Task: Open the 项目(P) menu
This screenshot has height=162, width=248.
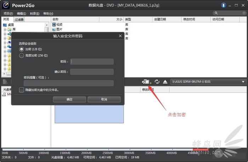Action: (8, 13)
